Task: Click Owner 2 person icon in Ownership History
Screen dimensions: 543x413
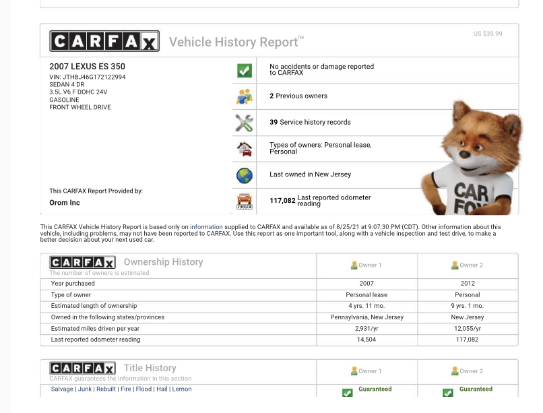Action: click(x=455, y=265)
